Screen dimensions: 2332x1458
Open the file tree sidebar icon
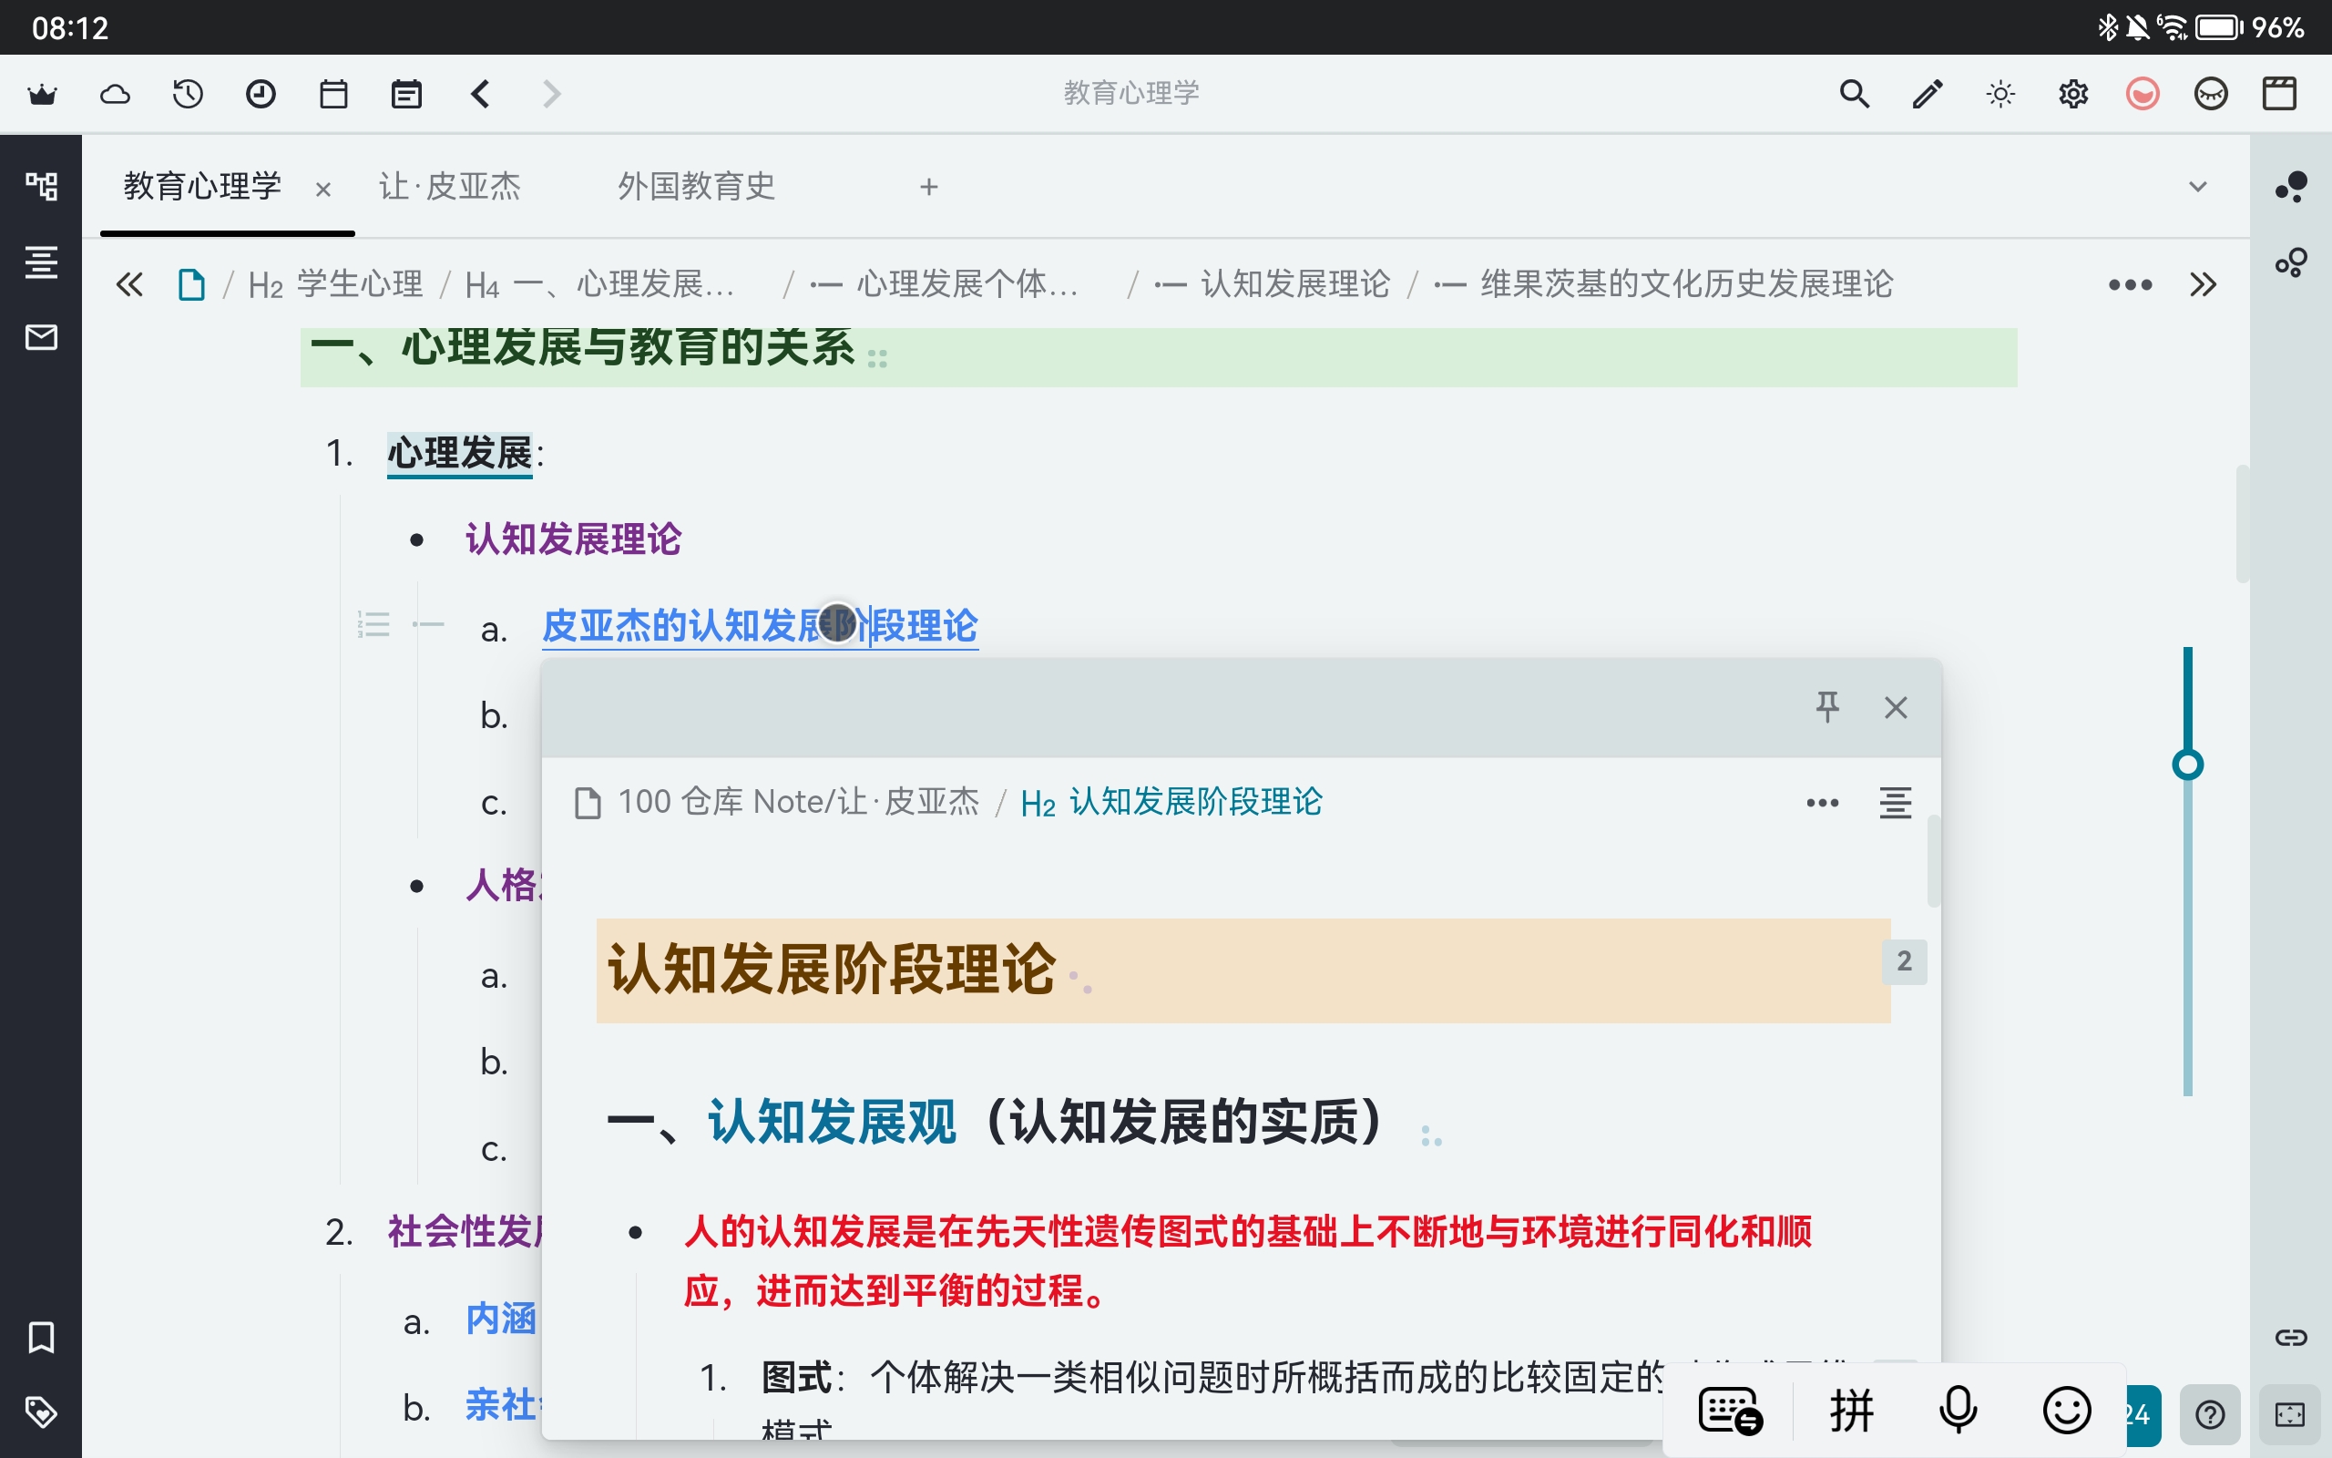click(x=41, y=185)
